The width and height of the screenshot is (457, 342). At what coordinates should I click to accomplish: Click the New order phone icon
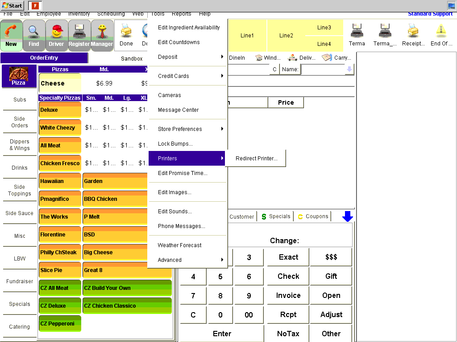(x=11, y=35)
